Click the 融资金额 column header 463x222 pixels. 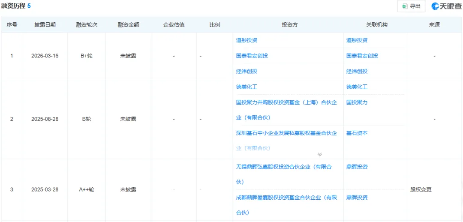128,25
